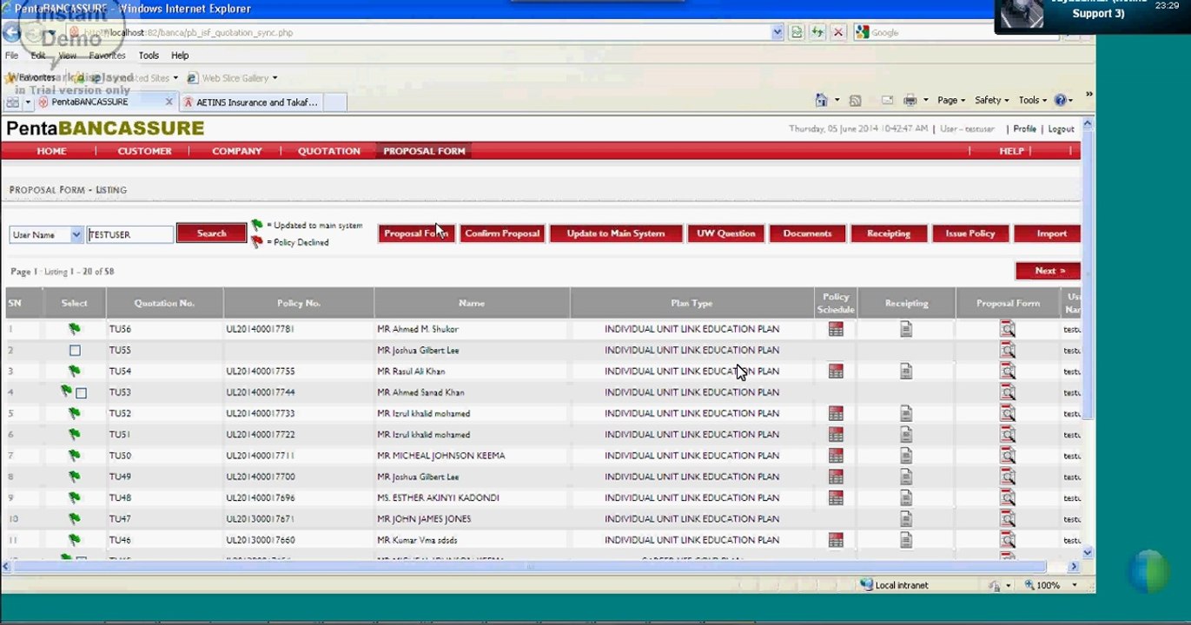Open the HOME navigation menu
The width and height of the screenshot is (1191, 625).
point(51,151)
